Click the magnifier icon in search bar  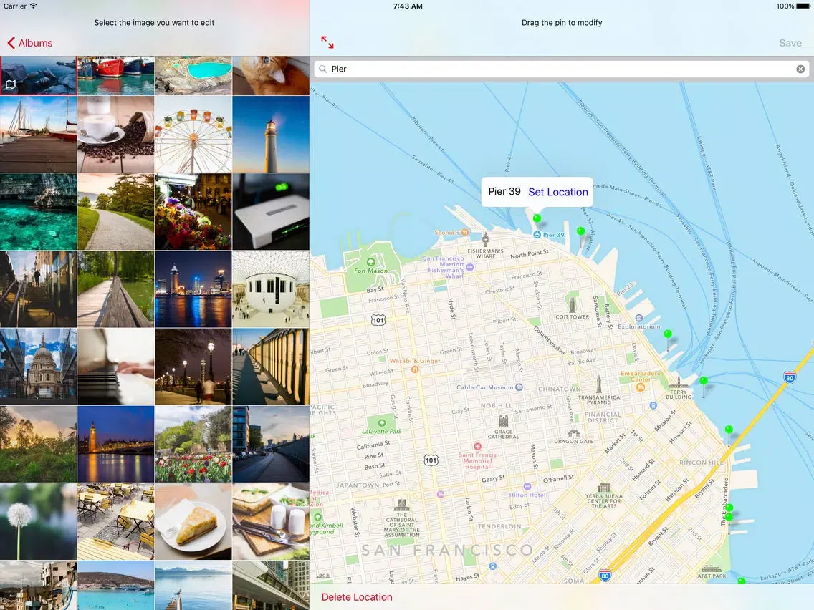[x=323, y=69]
